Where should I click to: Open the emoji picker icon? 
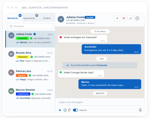coord(65,110)
